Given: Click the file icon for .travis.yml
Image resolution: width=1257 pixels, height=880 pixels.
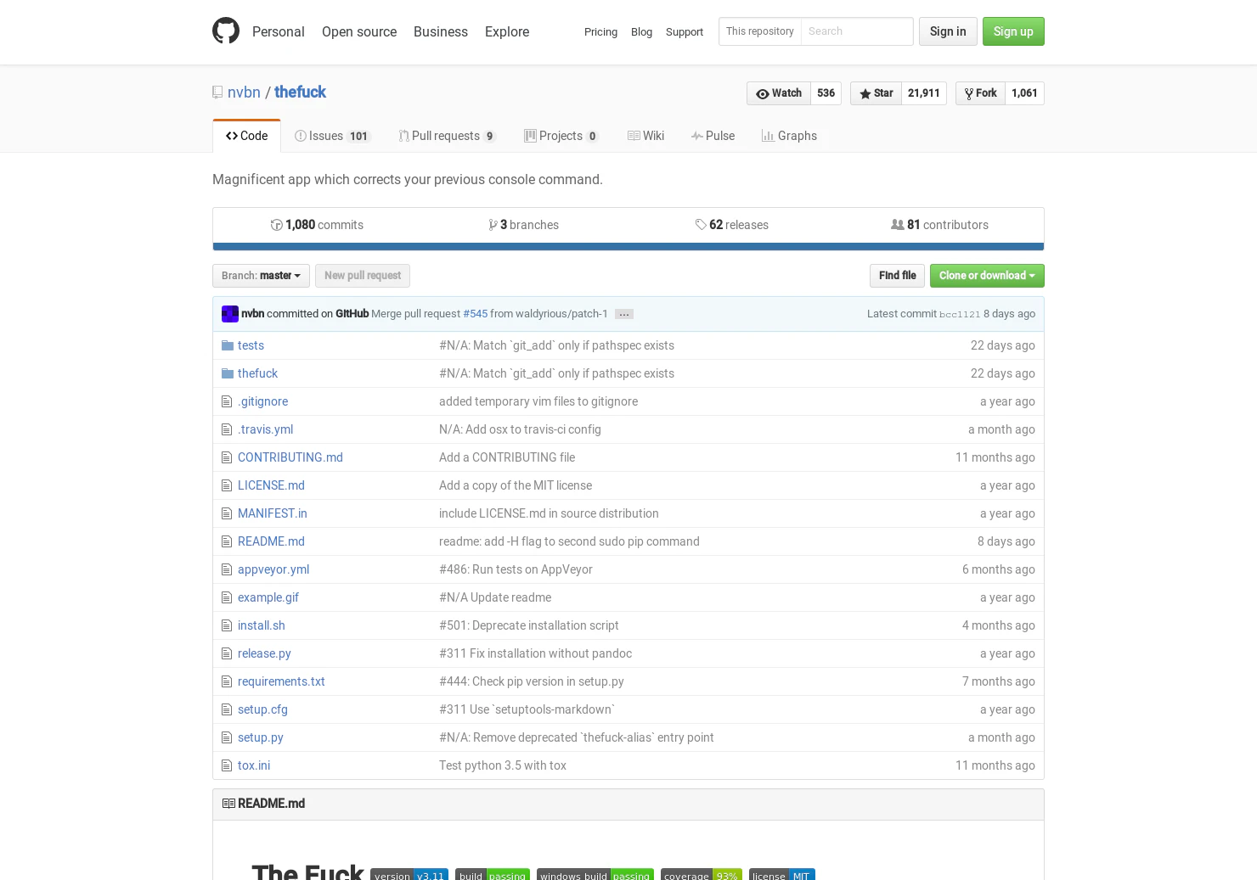Looking at the screenshot, I should (227, 429).
